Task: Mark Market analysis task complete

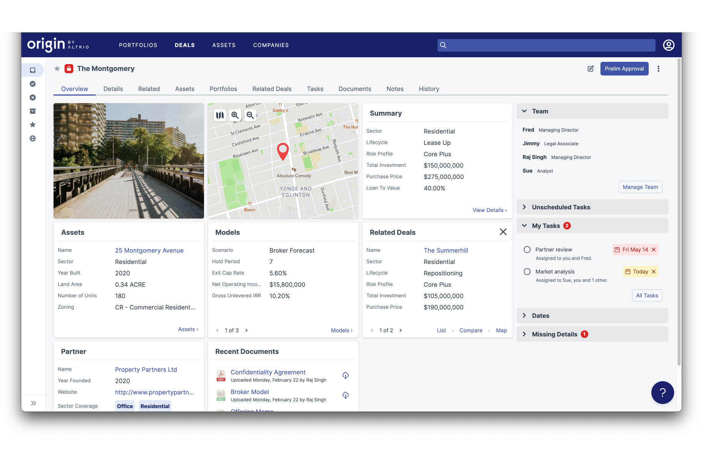Action: point(527,272)
